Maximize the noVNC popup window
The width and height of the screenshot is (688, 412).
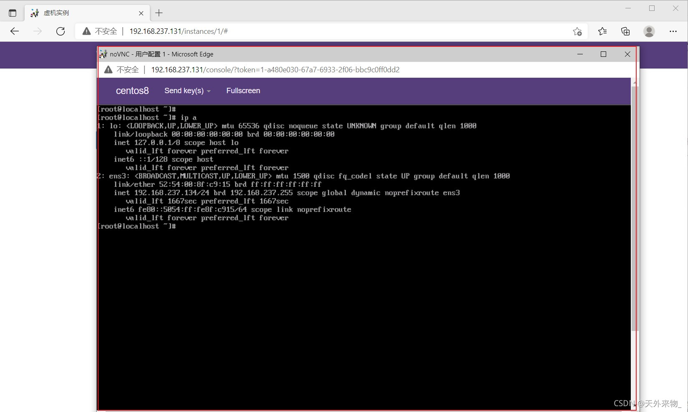tap(603, 54)
